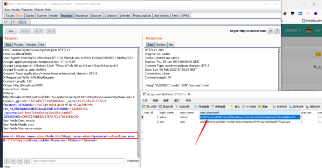Add a new Repeater tab with the ... tab
This screenshot has height=168, width=322.
click(x=28, y=22)
